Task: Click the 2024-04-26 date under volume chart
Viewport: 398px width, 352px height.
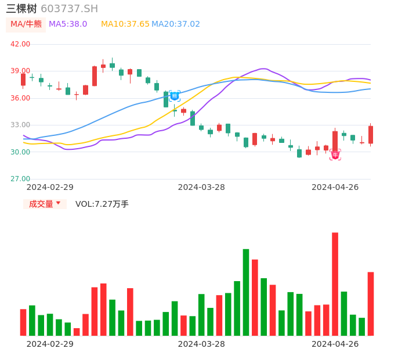Action: [x=335, y=344]
